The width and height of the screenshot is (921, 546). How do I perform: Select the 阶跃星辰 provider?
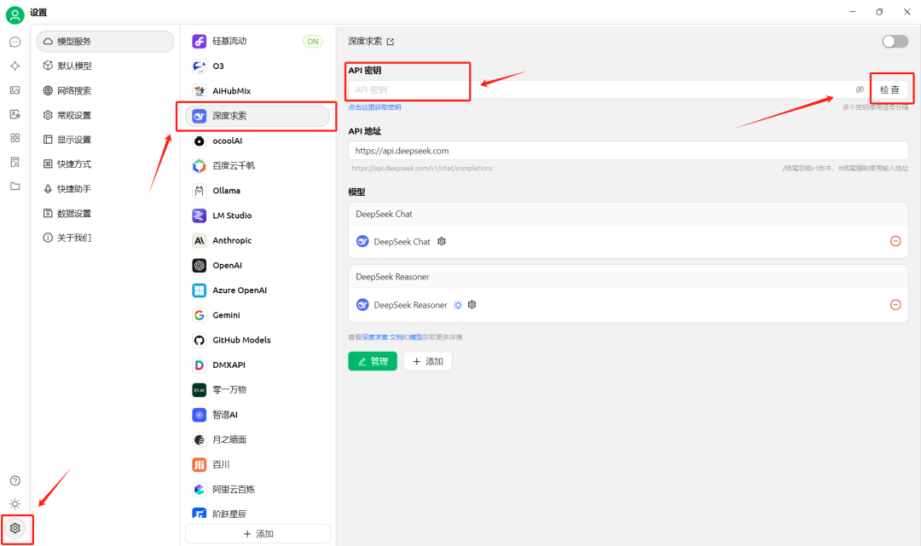[x=258, y=514]
